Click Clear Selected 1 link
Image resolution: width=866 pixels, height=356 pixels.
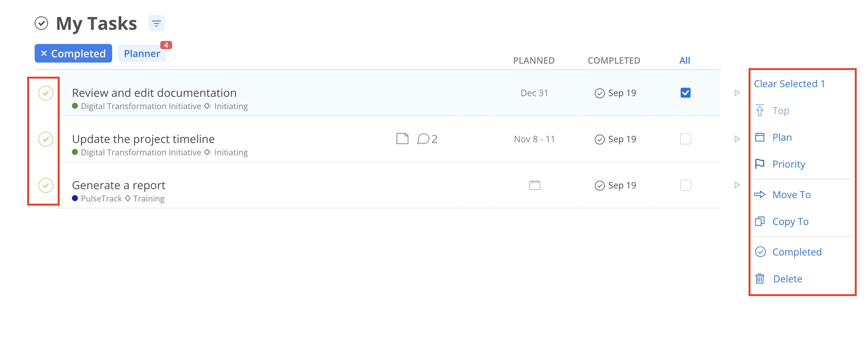coord(789,84)
